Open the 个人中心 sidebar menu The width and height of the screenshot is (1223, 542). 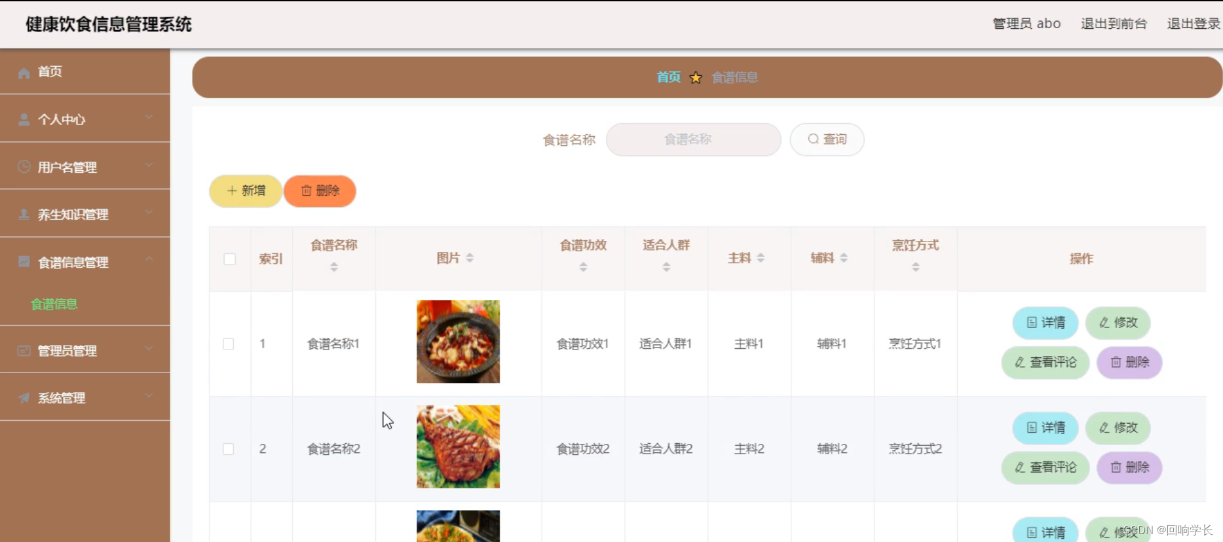(85, 119)
